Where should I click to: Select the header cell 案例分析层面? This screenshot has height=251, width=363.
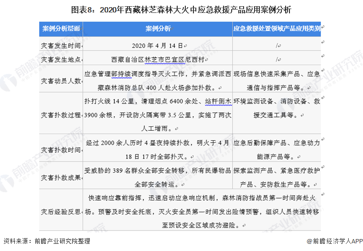[x=61, y=29]
